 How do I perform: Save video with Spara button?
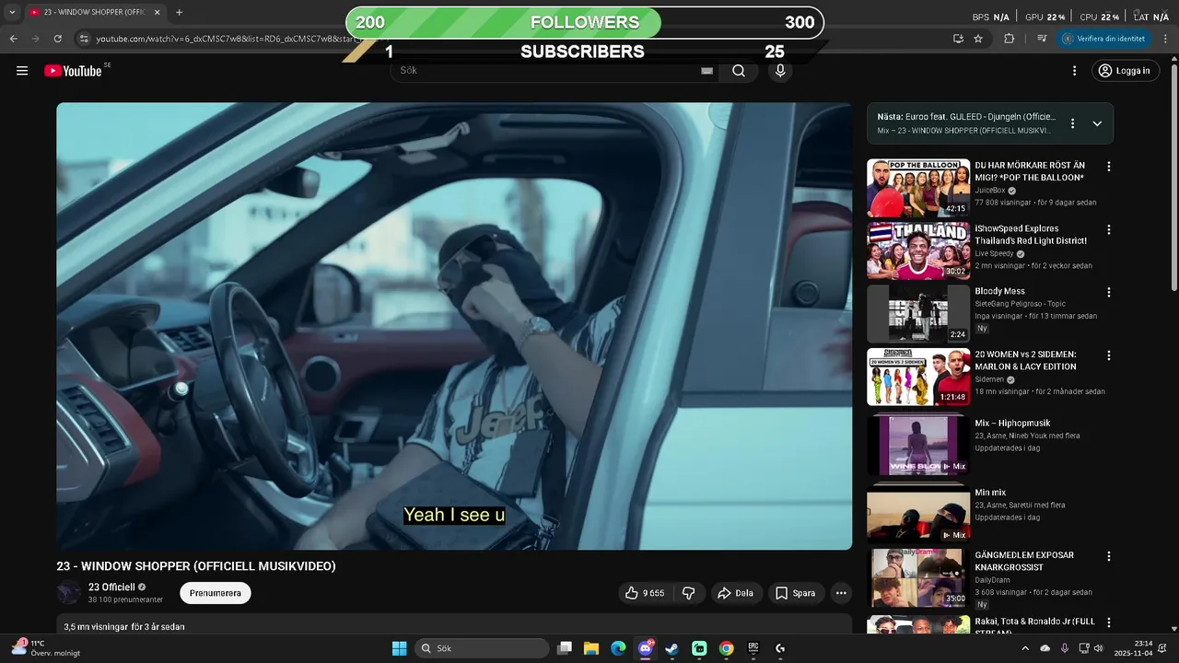point(796,593)
